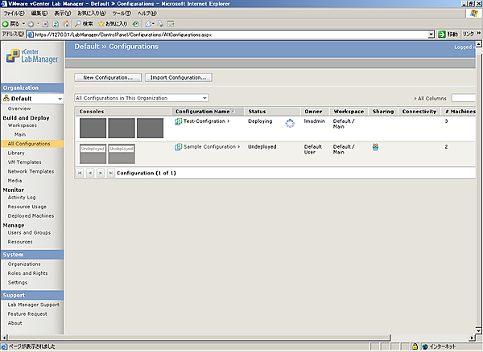Open Test-Configration context menu arrow
Screen dimensions: 483x352
point(229,121)
